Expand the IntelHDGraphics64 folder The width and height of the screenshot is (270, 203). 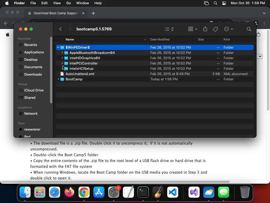click(x=62, y=58)
